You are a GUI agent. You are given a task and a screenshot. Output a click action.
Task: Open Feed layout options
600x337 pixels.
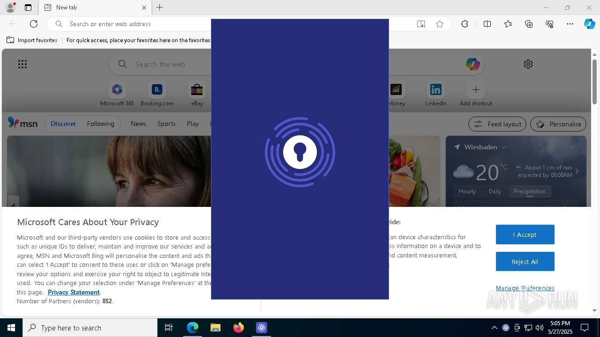[x=497, y=124]
